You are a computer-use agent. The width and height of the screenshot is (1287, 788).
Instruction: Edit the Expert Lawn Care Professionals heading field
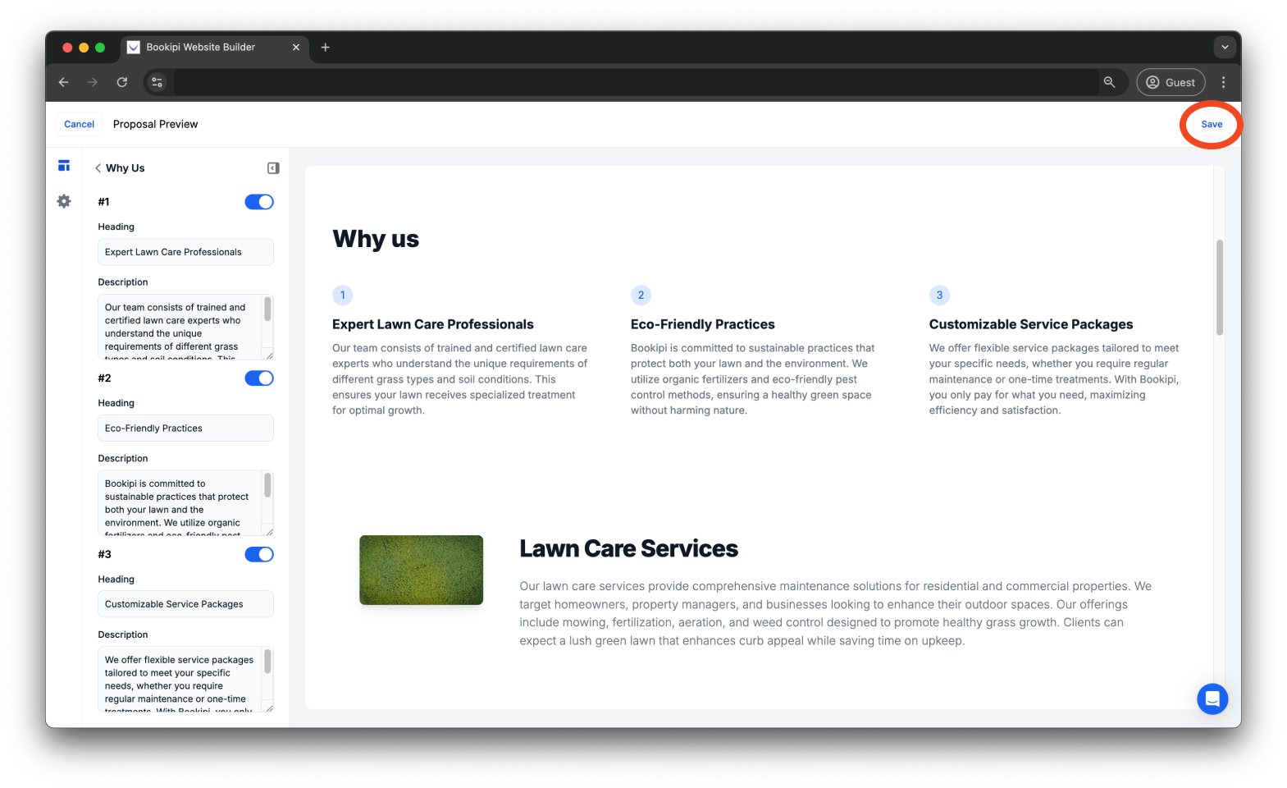pyautogui.click(x=185, y=252)
